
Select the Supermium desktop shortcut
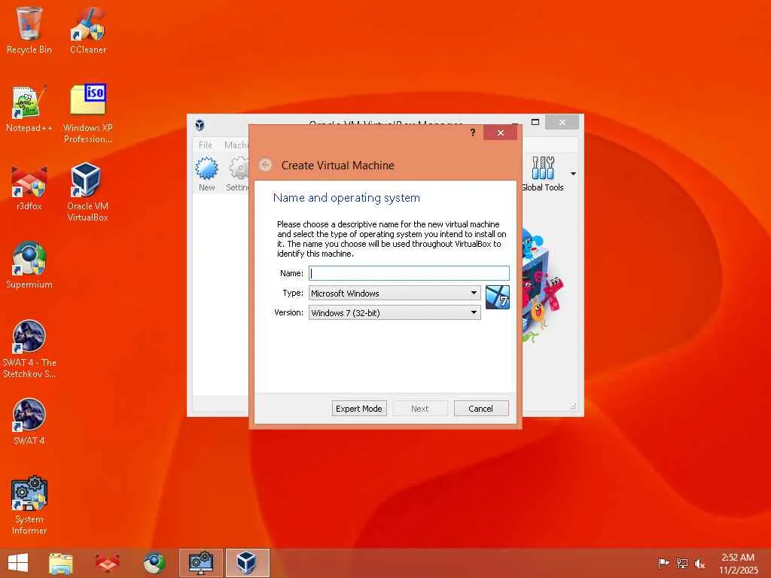coord(29,264)
